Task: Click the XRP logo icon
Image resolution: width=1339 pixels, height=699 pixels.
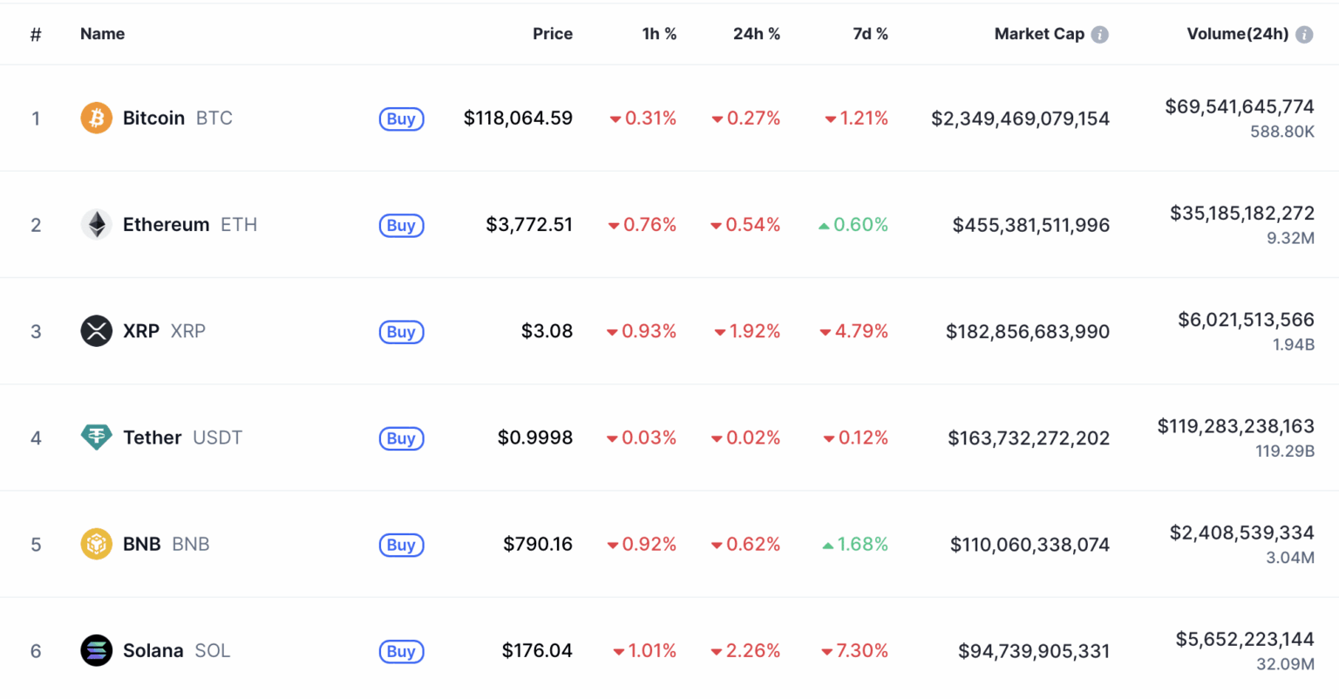Action: tap(96, 331)
